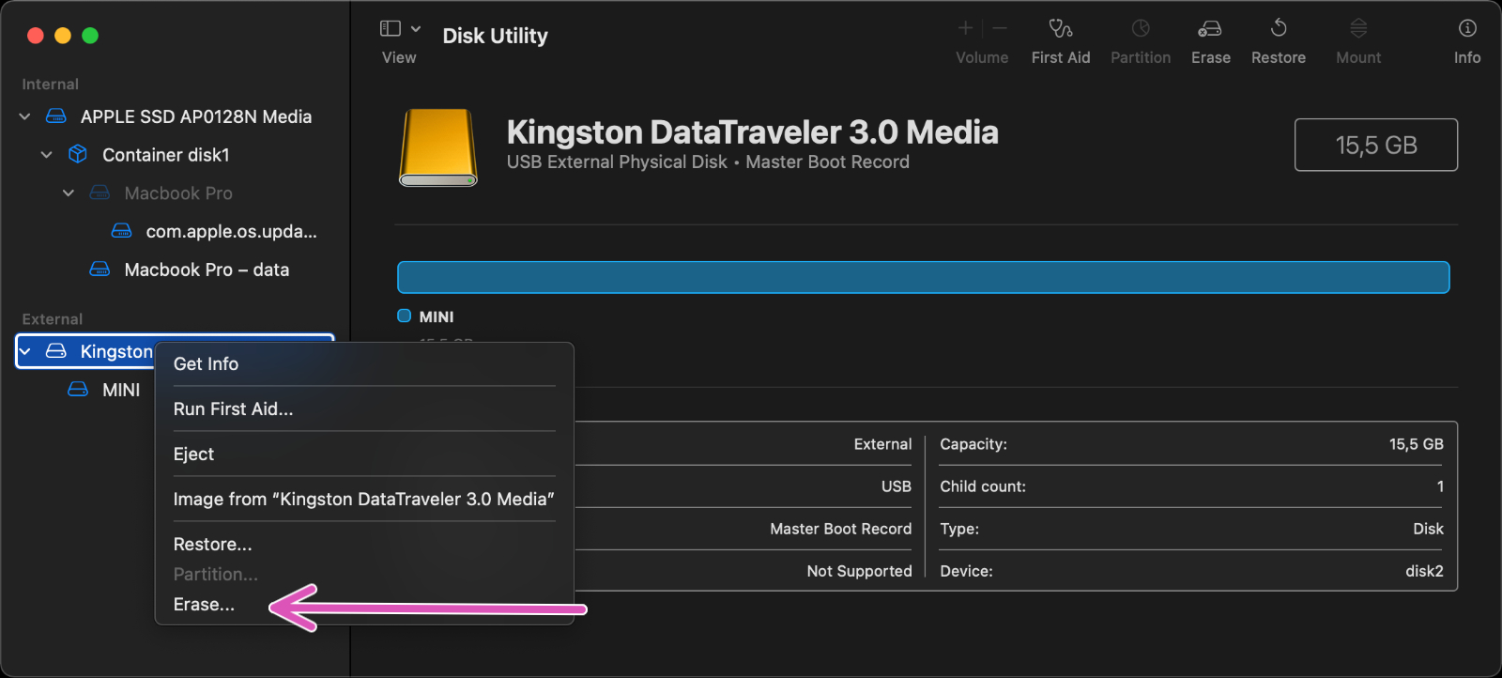Viewport: 1502px width, 678px height.
Task: Select the Kingston drive icon in sidebar
Action: tap(56, 351)
